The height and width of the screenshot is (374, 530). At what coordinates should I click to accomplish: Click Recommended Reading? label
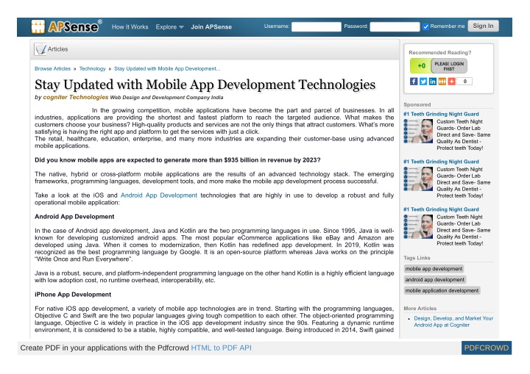click(439, 53)
